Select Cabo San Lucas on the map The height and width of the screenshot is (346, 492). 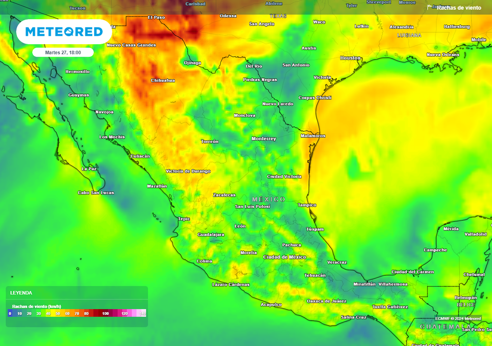click(96, 192)
